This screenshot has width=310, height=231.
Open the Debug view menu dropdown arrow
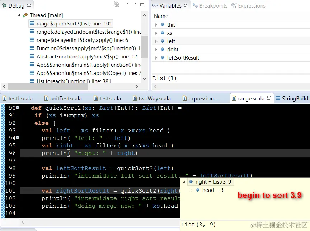click(x=127, y=3)
